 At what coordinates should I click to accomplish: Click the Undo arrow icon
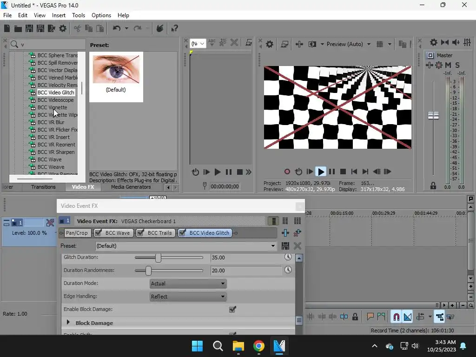117,28
